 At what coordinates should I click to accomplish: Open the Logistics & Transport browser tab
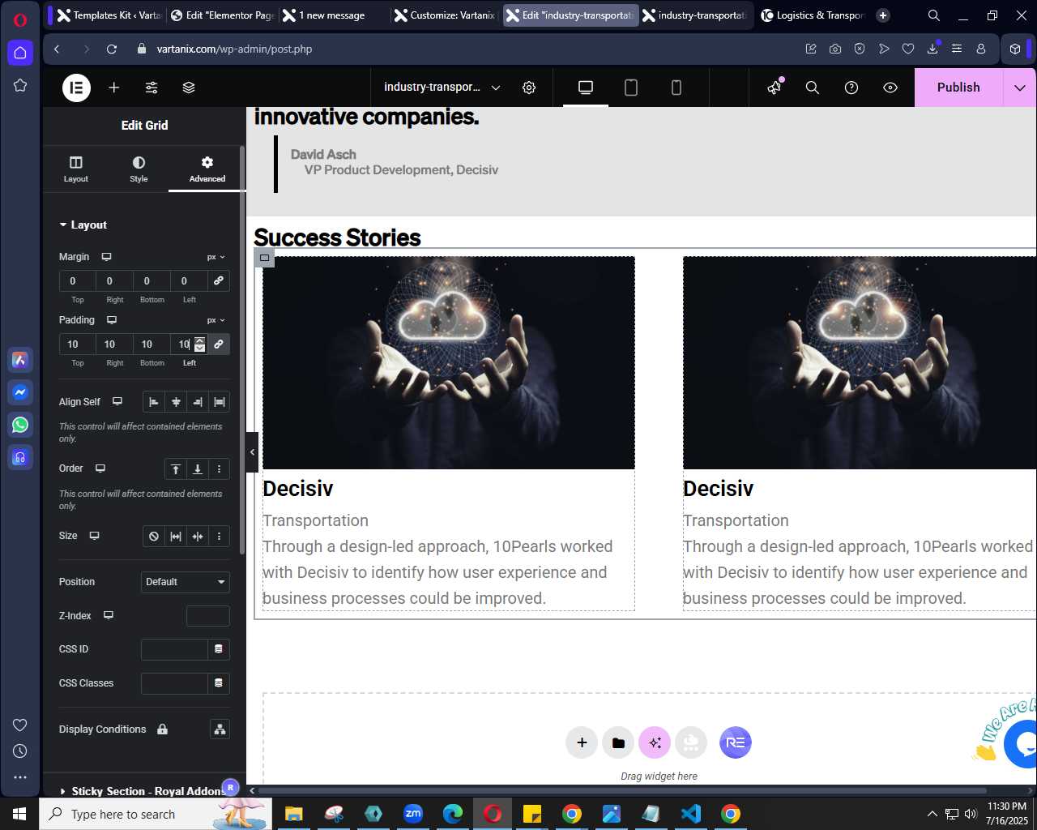coord(813,15)
